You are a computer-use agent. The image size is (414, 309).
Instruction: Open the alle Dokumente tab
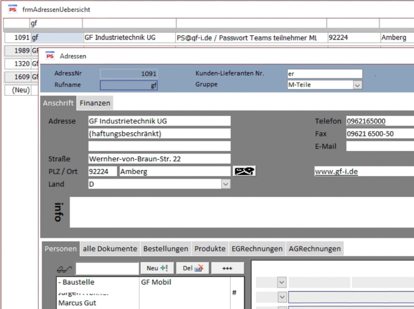pyautogui.click(x=110, y=248)
